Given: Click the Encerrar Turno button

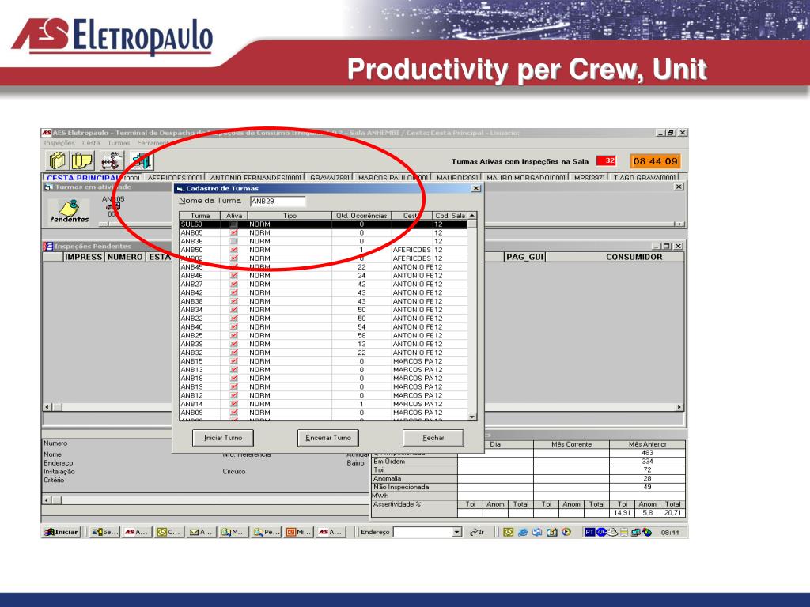Looking at the screenshot, I should click(x=328, y=438).
